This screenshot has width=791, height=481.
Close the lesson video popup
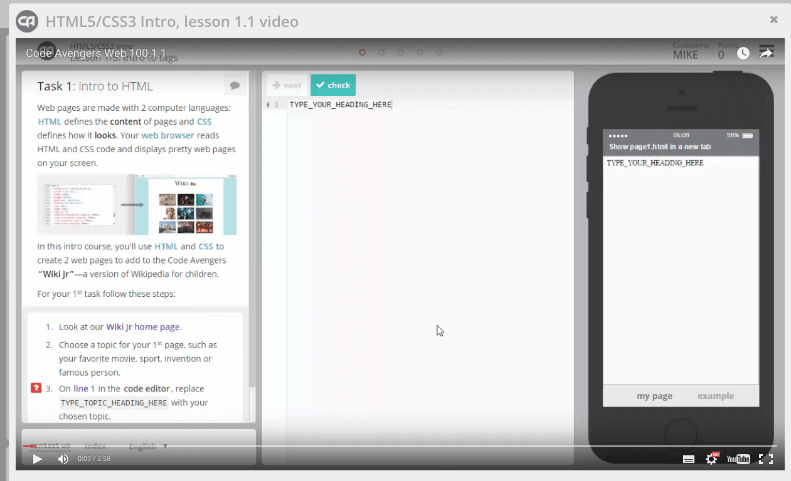click(774, 19)
